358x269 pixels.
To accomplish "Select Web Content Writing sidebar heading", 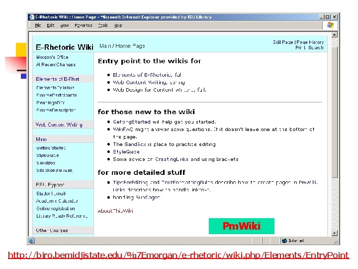I will click(59, 125).
